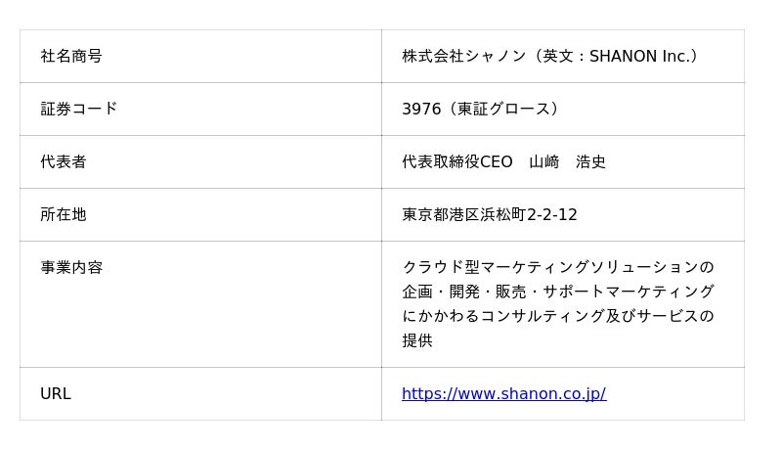Click the 所在地 label cell

tap(64, 215)
